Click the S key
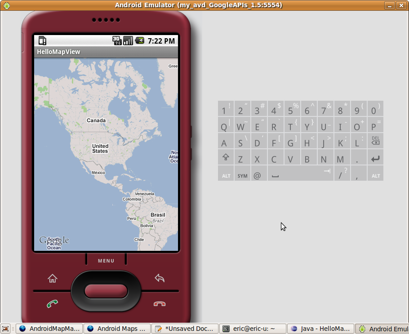 242,141
